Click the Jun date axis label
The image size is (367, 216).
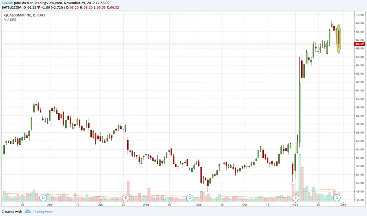tap(50, 205)
